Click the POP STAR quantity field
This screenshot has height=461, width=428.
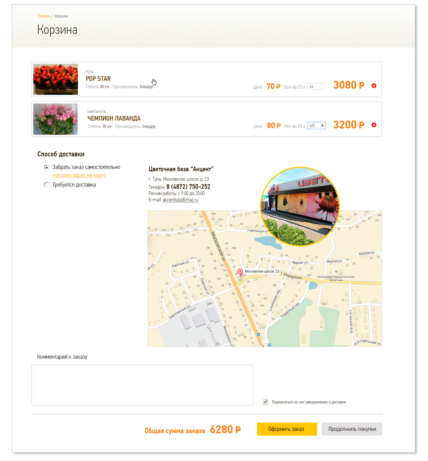click(x=316, y=86)
